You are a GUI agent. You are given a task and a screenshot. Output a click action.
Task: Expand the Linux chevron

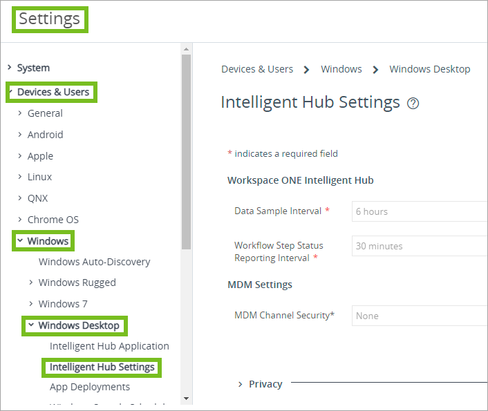20,177
